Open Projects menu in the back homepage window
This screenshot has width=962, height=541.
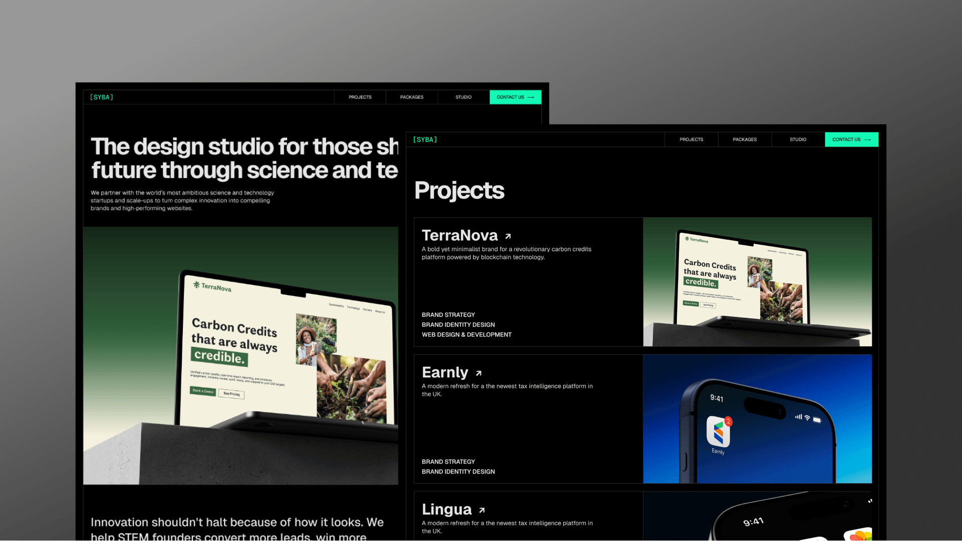tap(360, 97)
